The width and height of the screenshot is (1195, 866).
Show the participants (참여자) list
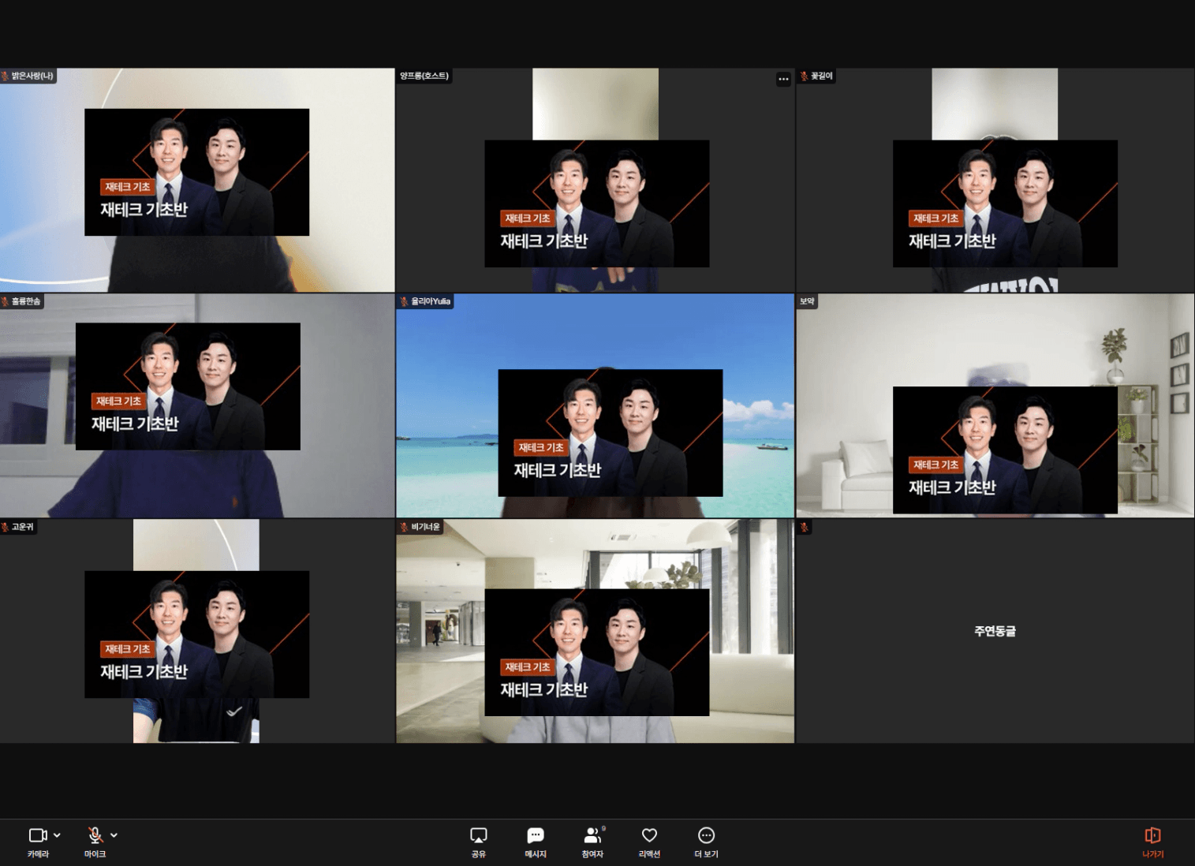592,835
